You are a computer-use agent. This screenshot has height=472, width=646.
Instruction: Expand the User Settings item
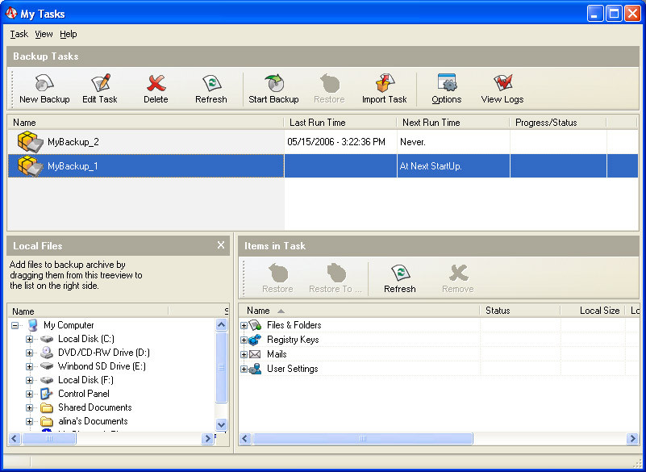[244, 369]
